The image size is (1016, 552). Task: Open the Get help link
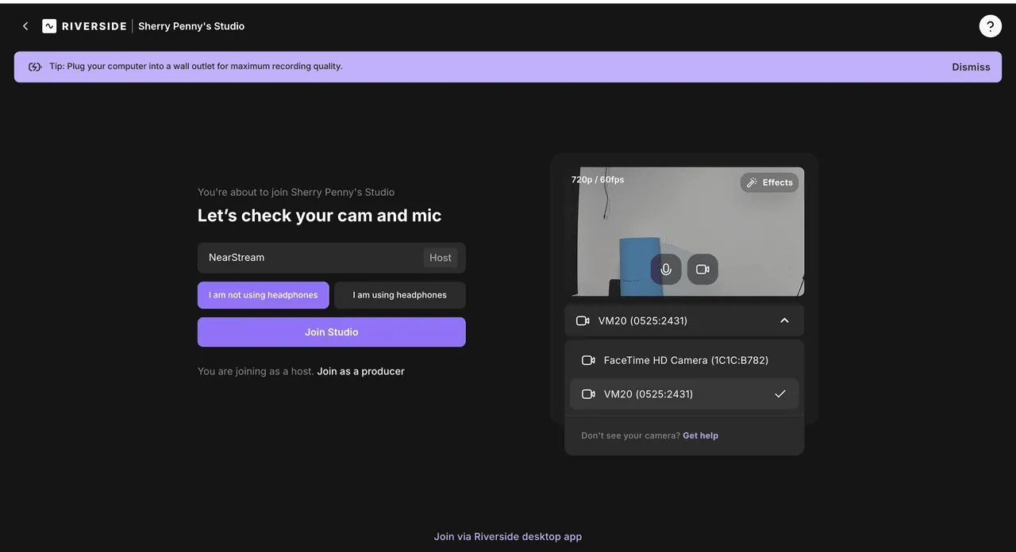coord(700,435)
